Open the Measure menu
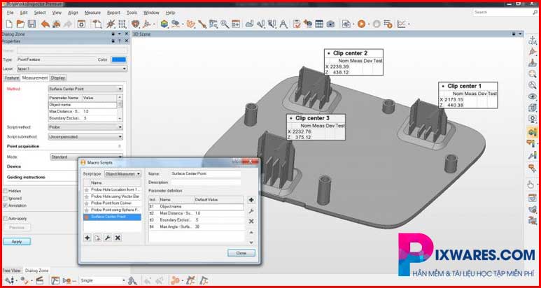This screenshot has width=541, height=288. (x=92, y=13)
